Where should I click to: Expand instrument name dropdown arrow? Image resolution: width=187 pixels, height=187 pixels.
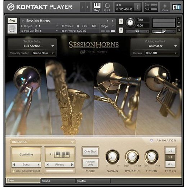23,21
